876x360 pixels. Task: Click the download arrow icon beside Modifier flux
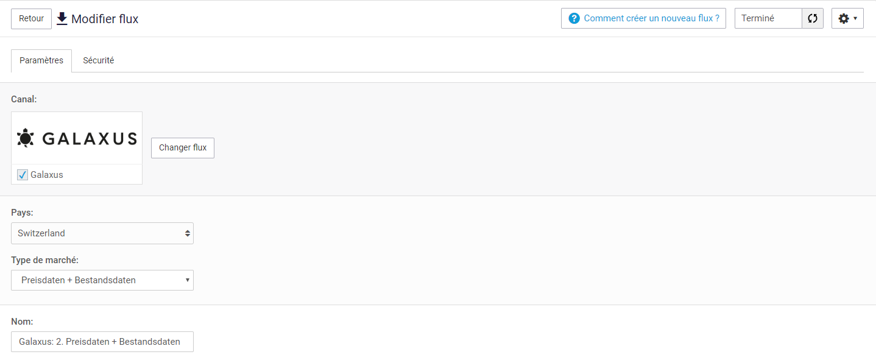(62, 18)
